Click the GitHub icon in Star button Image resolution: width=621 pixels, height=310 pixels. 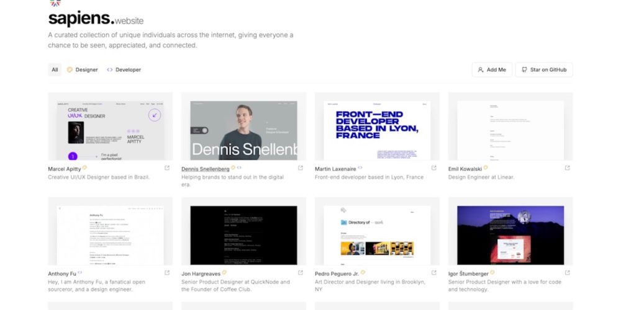pyautogui.click(x=524, y=69)
